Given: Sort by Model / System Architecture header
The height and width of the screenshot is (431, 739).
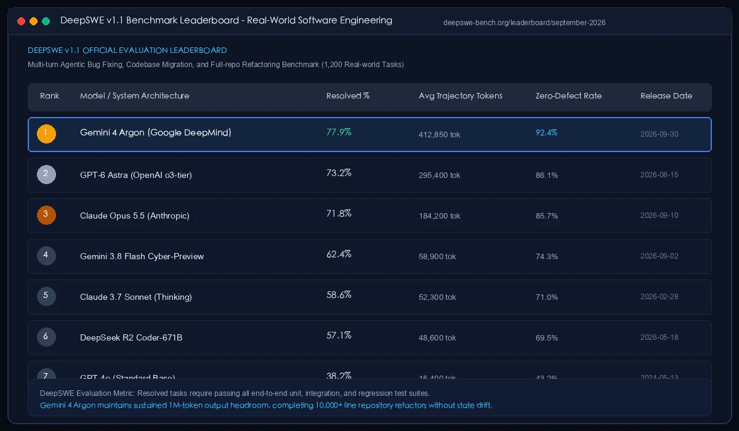Looking at the screenshot, I should [134, 96].
